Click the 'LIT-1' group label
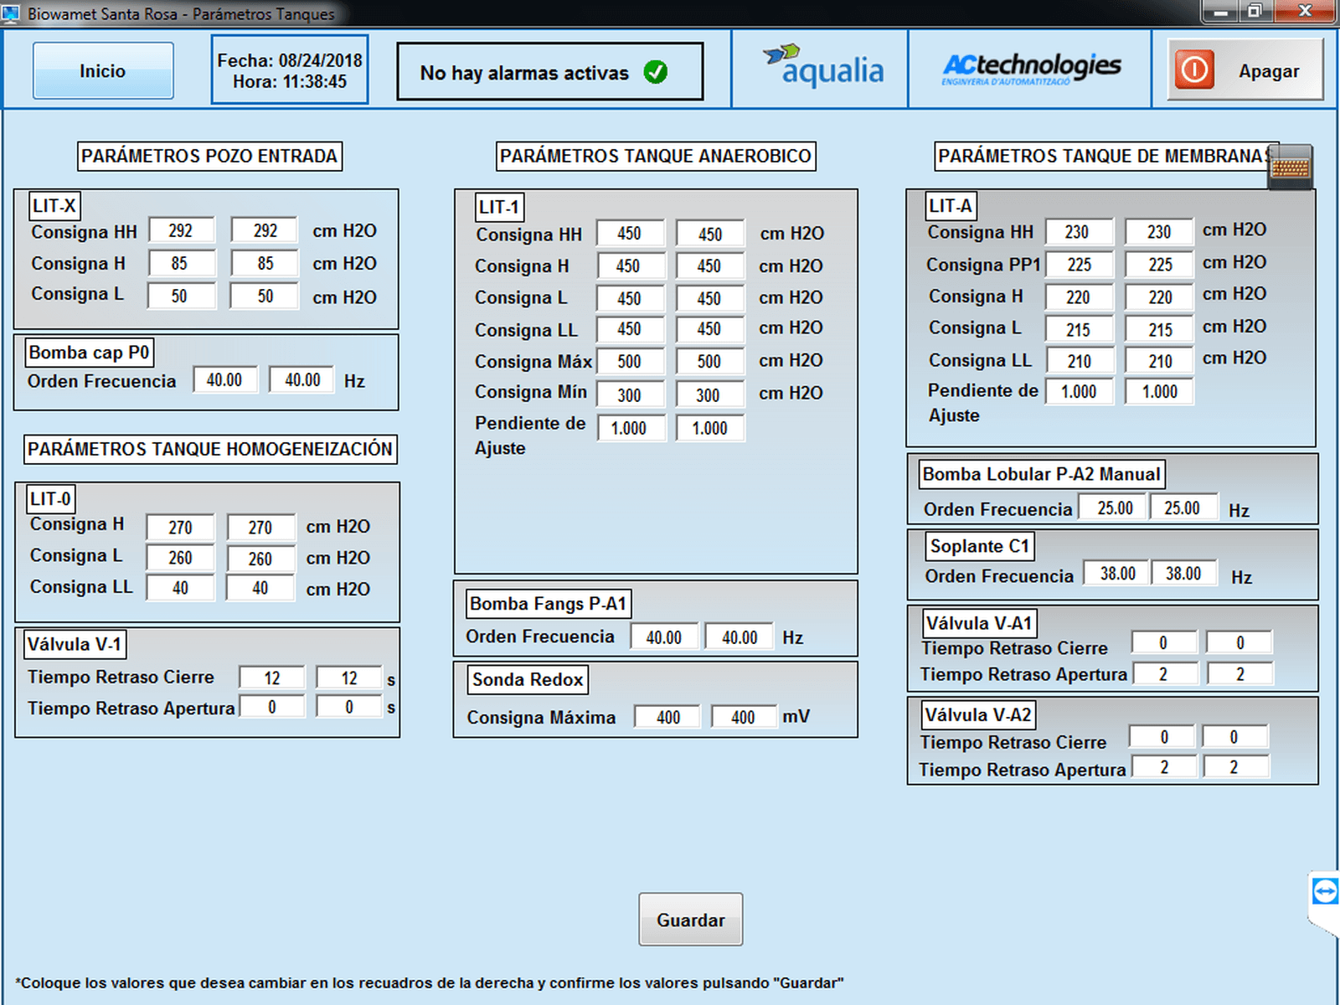 point(499,207)
